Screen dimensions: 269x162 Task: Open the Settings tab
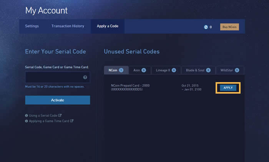coord(32,26)
